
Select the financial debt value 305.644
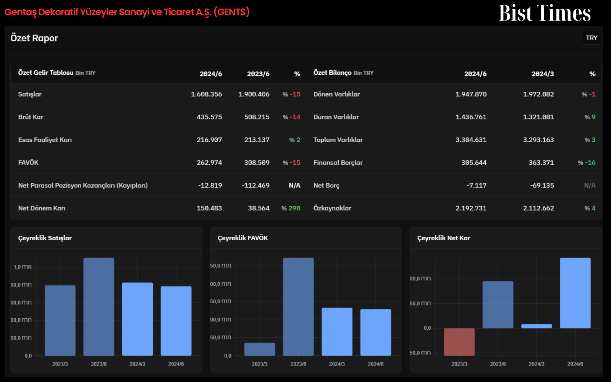coord(474,163)
